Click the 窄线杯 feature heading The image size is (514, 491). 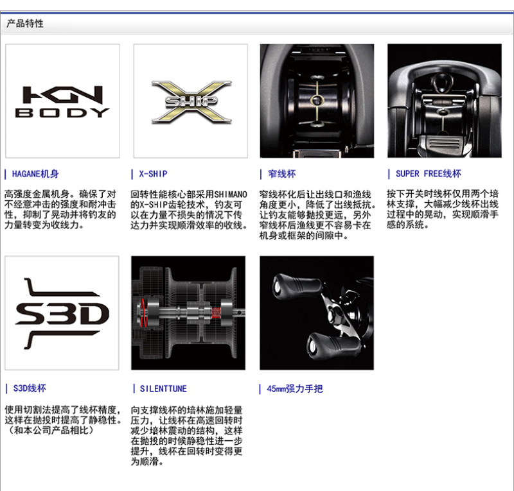280,174
